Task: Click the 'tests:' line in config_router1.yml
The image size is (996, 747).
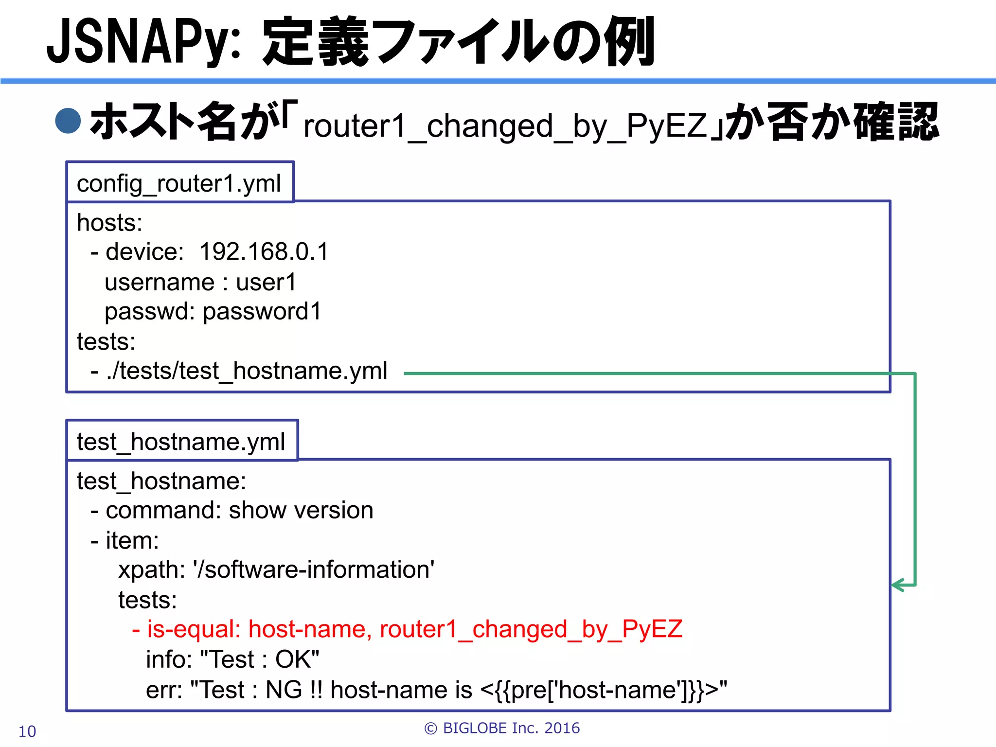Action: (x=106, y=341)
